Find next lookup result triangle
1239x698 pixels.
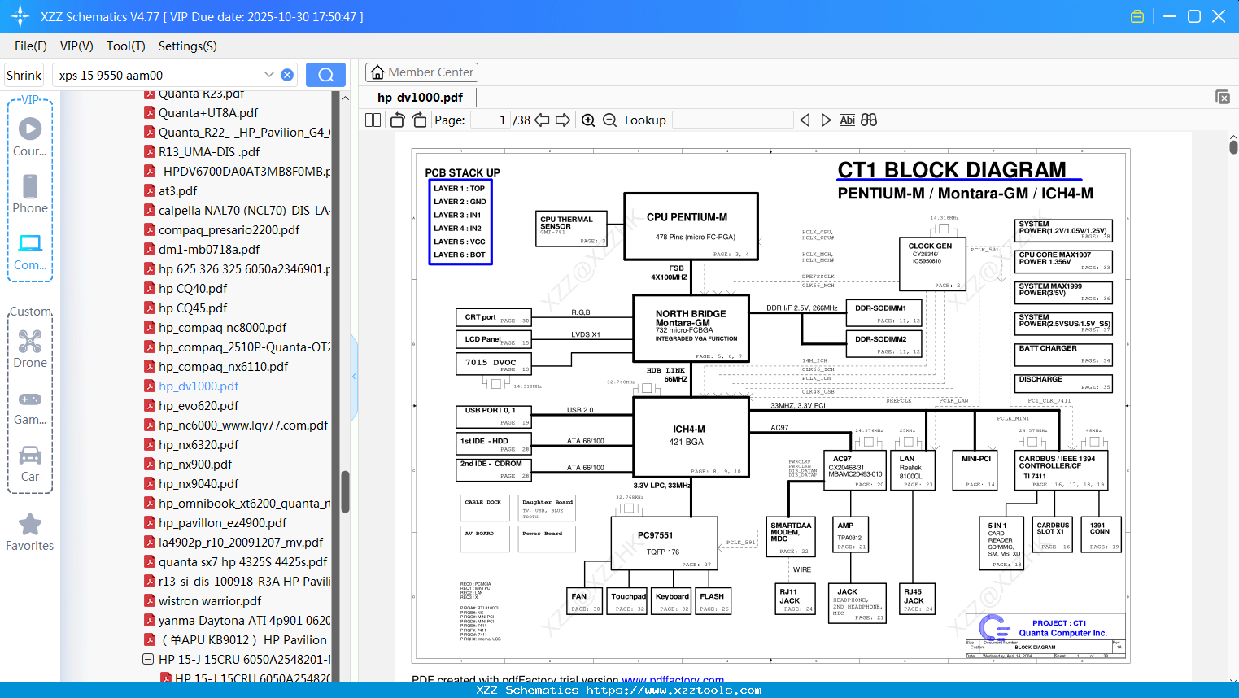tap(826, 120)
